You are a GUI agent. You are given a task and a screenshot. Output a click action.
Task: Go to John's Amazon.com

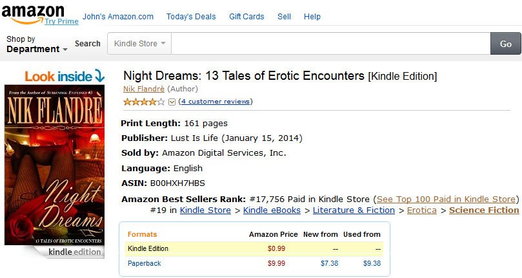click(x=118, y=16)
